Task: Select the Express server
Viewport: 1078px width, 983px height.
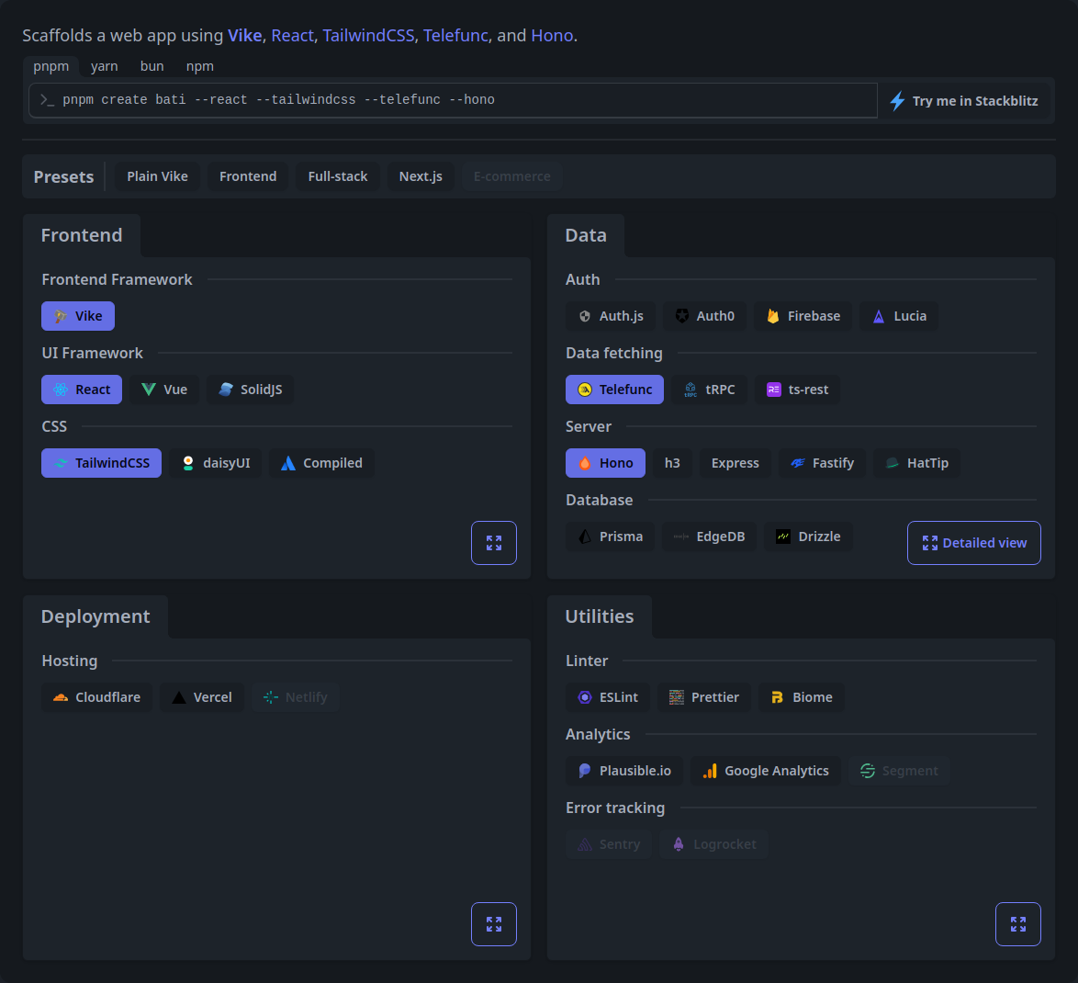Action: click(735, 463)
